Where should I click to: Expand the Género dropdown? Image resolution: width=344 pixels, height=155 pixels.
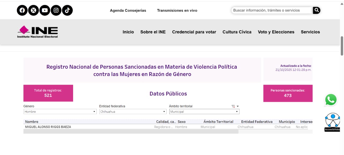click(x=94, y=112)
